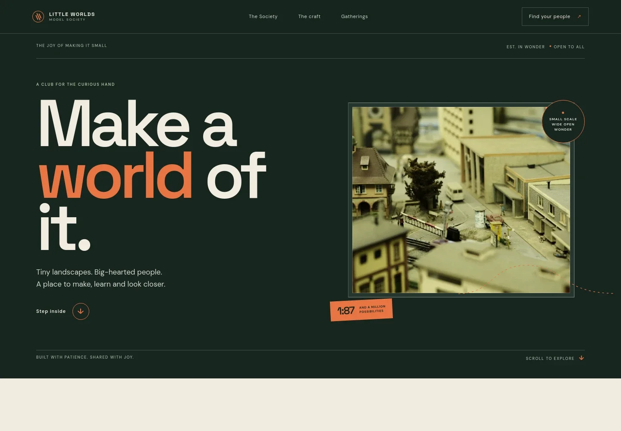Click the Small Scale Wide Open Wonder badge

(563, 122)
